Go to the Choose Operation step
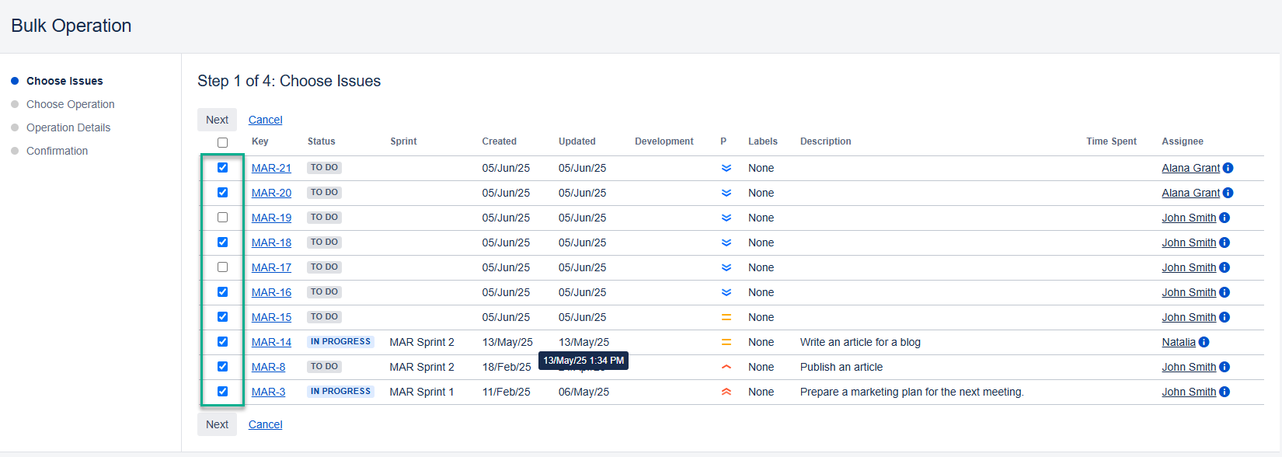The width and height of the screenshot is (1282, 457). 70,104
